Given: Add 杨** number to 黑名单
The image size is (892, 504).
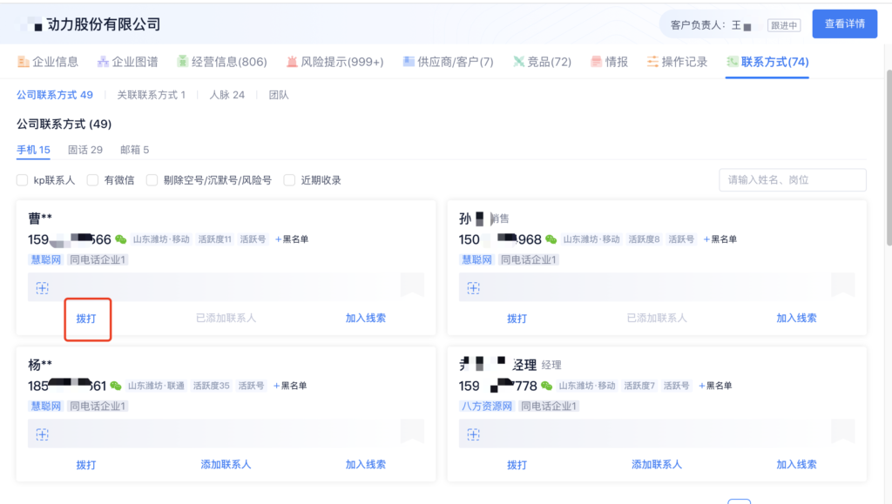Looking at the screenshot, I should click(291, 386).
